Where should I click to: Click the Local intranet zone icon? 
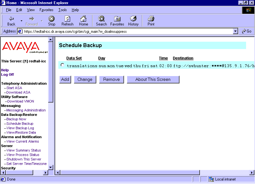click(x=211, y=179)
